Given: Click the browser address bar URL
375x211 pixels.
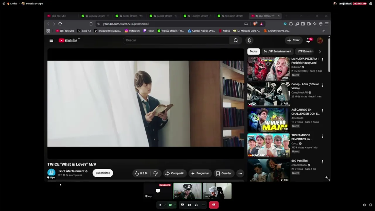Looking at the screenshot, I should click(x=126, y=24).
